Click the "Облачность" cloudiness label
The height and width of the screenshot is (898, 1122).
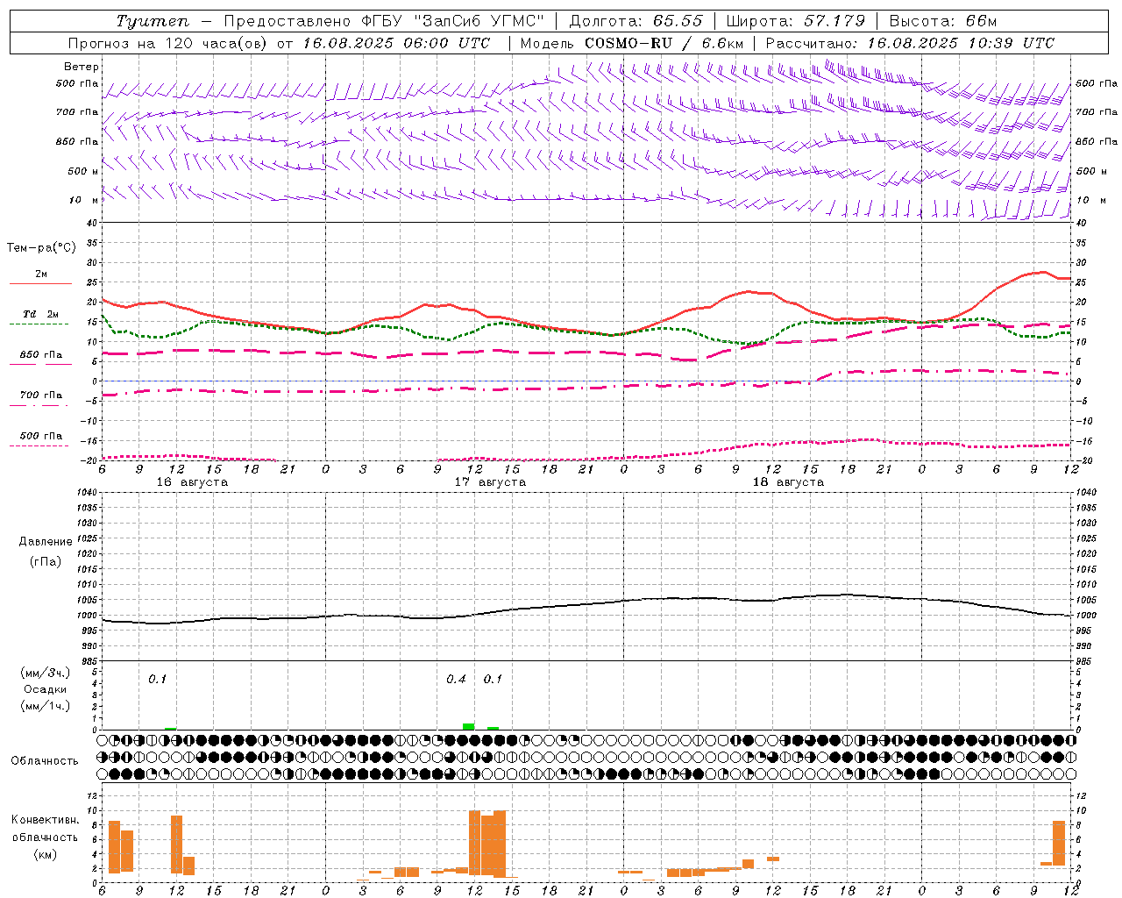[x=45, y=761]
